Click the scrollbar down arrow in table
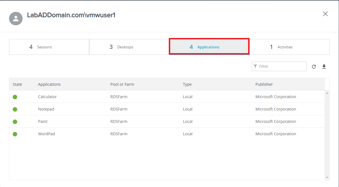Viewport: 339px width, 187px height. 327,177
